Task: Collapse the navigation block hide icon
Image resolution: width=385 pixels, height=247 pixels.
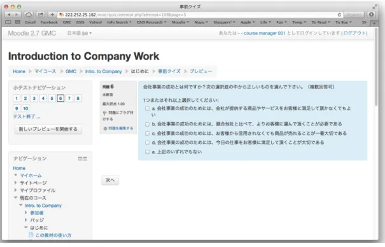Action: pyautogui.click(x=80, y=159)
